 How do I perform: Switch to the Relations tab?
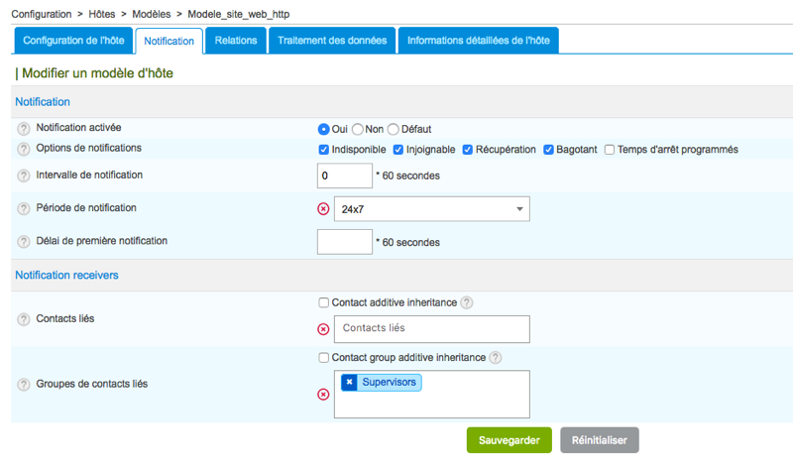click(x=236, y=41)
